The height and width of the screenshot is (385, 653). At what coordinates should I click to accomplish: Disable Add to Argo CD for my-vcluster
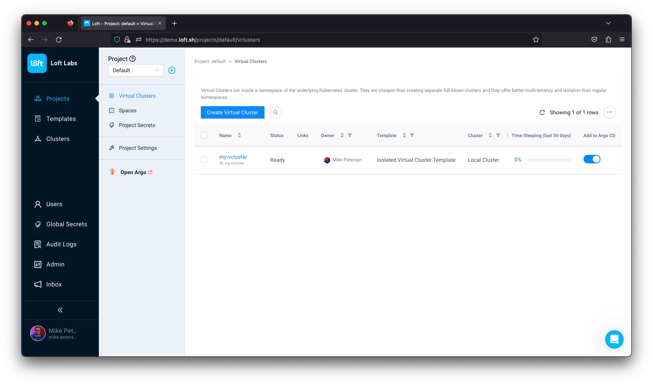coord(592,159)
